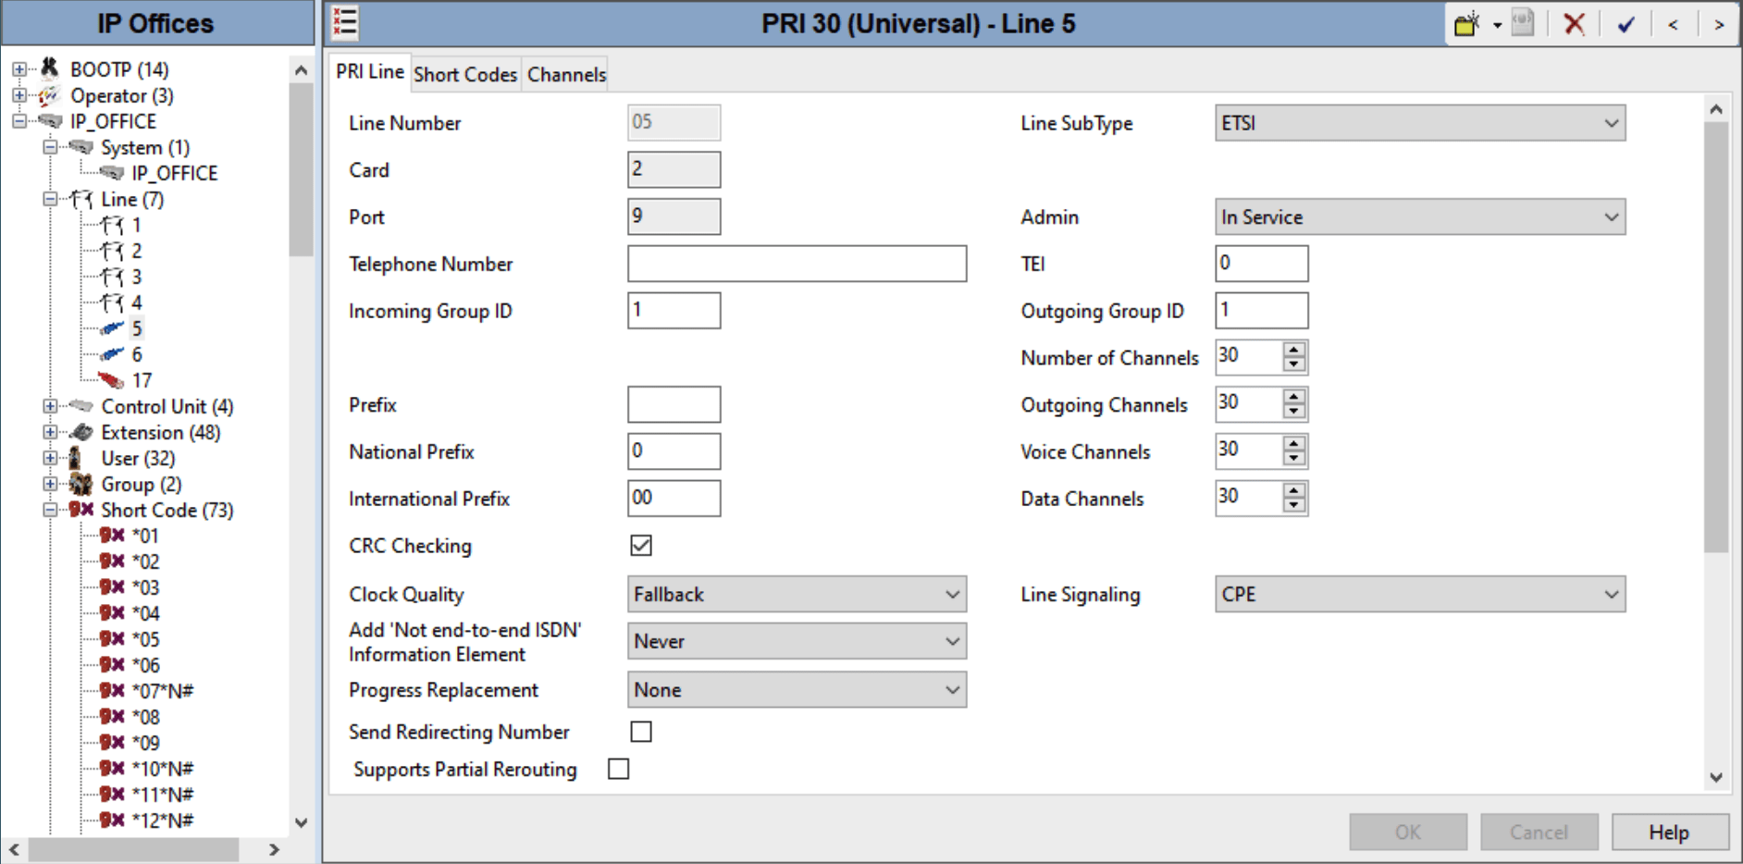Open the Admin In Service dropdown

pos(1420,217)
